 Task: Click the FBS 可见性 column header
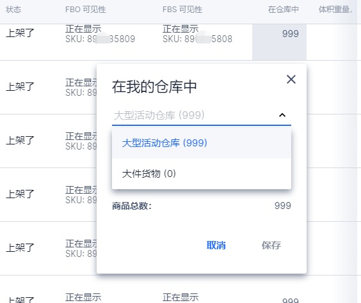[x=182, y=10]
